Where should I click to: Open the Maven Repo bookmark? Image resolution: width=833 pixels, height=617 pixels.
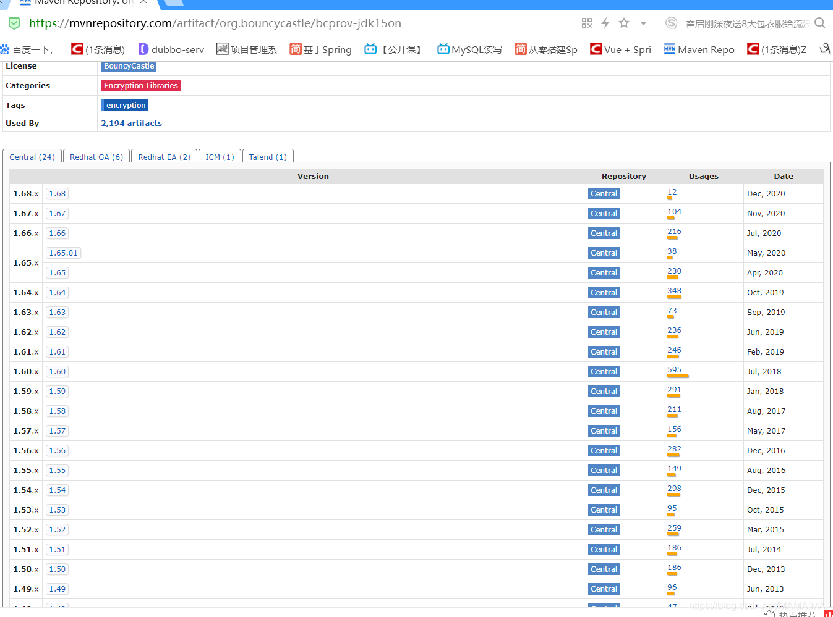[699, 49]
